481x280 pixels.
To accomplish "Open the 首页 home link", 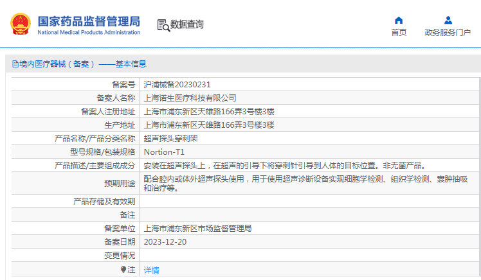I will tap(399, 32).
